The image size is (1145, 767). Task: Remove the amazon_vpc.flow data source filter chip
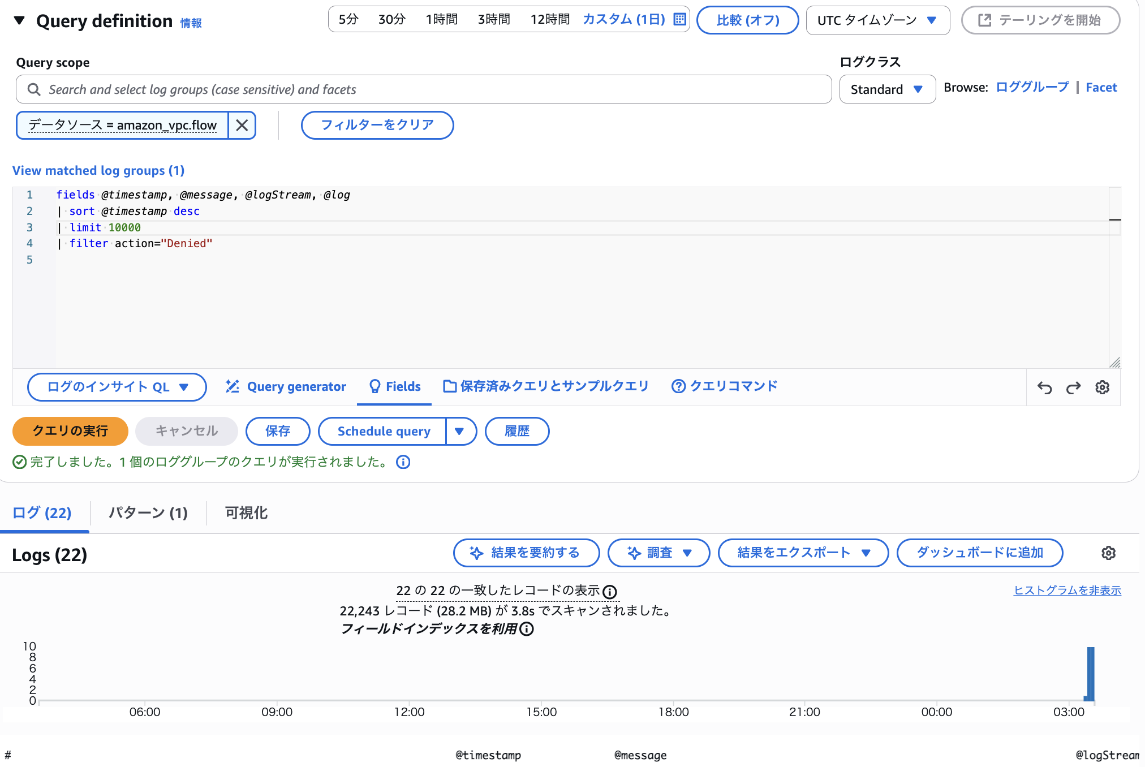tap(242, 125)
